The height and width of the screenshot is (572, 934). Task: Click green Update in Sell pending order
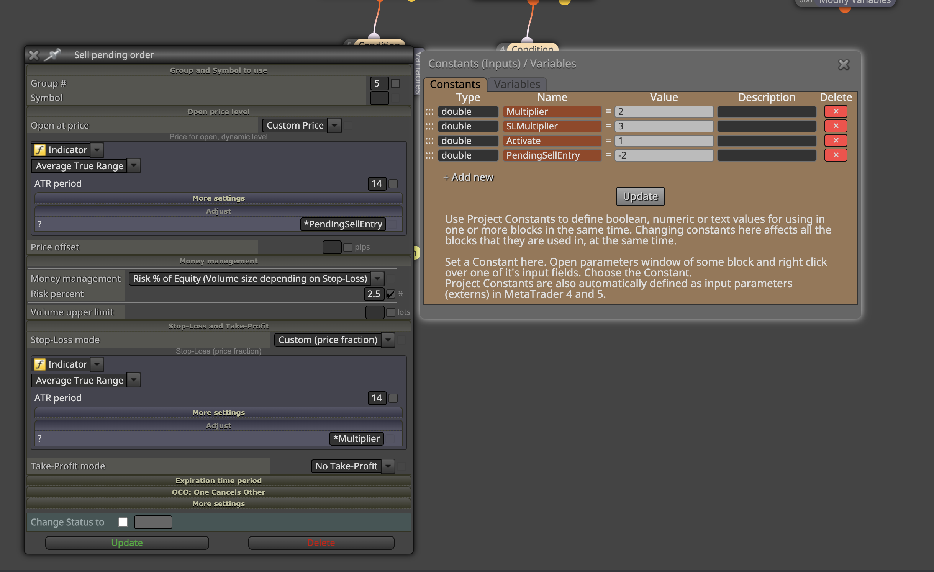[127, 543]
